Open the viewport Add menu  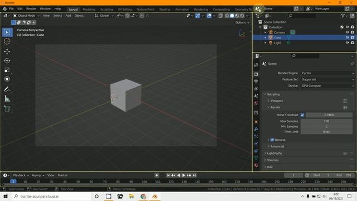[68, 16]
